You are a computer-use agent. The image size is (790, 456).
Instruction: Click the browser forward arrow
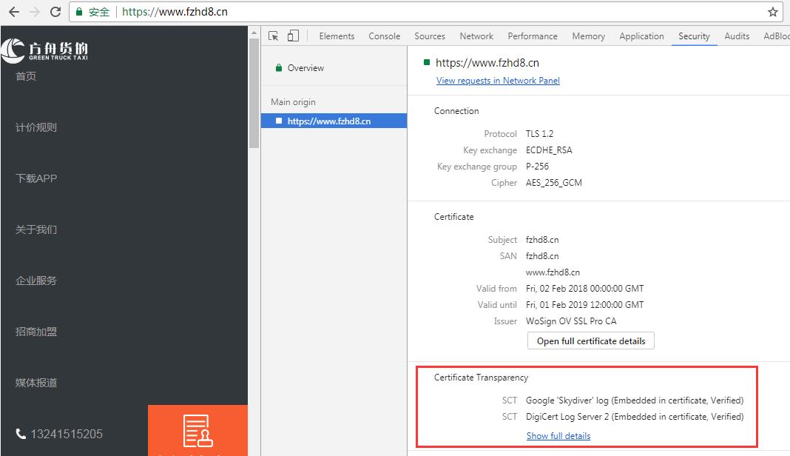34,12
